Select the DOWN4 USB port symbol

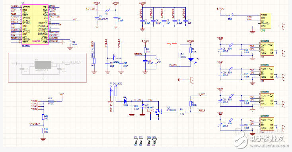(x=267, y=124)
